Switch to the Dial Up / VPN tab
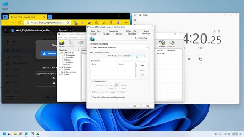Image resolution: width=244 pixels, height=137 pixels. 131,31
